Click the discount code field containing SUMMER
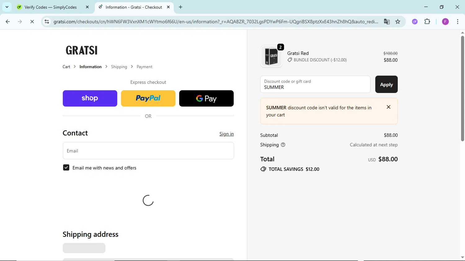The width and height of the screenshot is (465, 261). (x=315, y=85)
